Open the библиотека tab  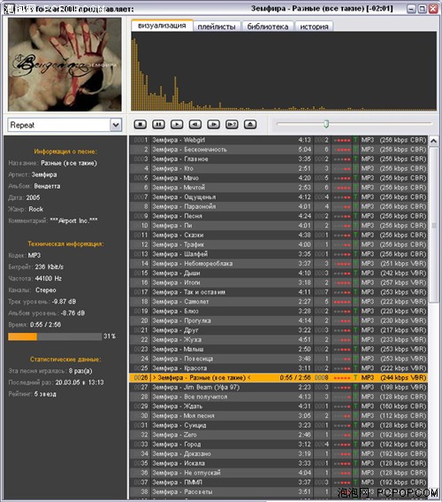(x=268, y=27)
